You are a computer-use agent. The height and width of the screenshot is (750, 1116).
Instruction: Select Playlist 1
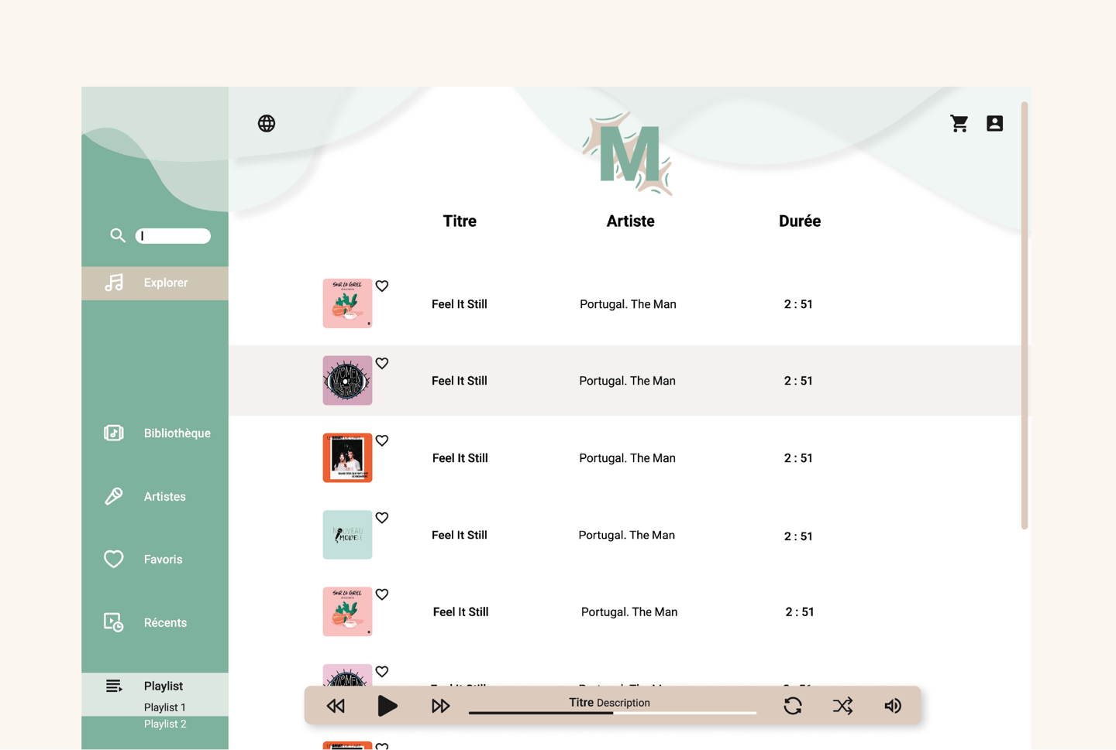coord(165,707)
